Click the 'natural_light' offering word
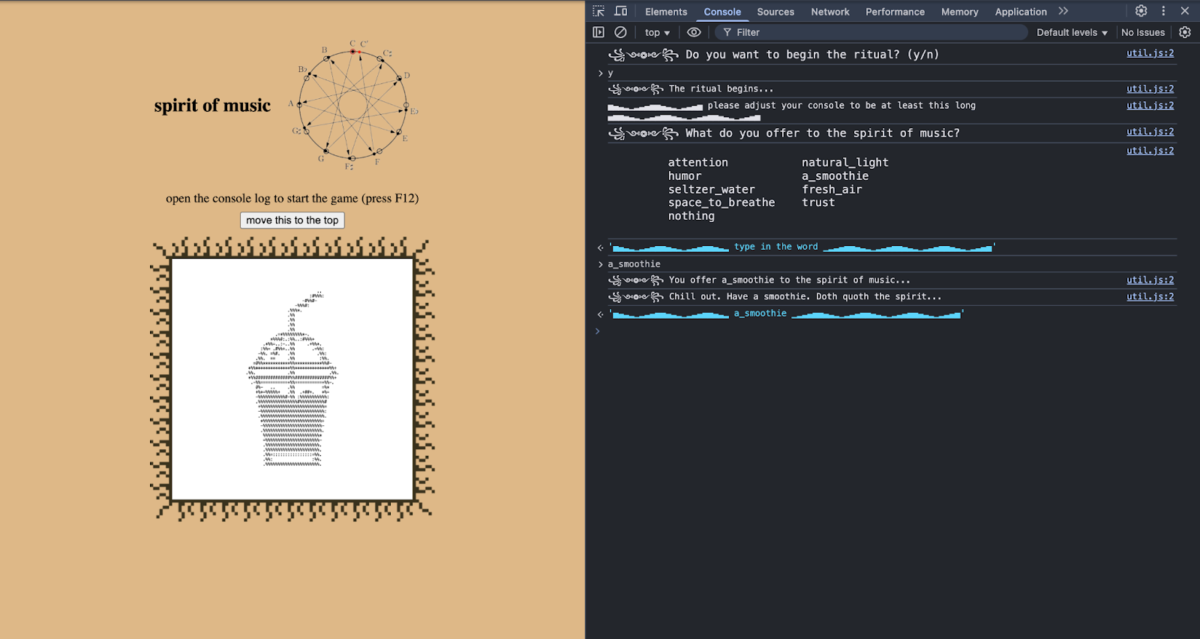The width and height of the screenshot is (1200, 639). point(844,163)
